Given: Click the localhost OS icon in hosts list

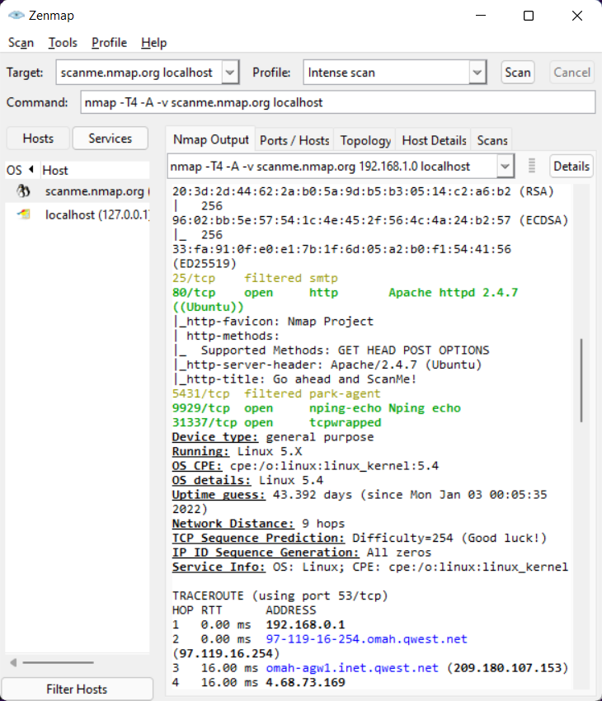Looking at the screenshot, I should point(25,214).
